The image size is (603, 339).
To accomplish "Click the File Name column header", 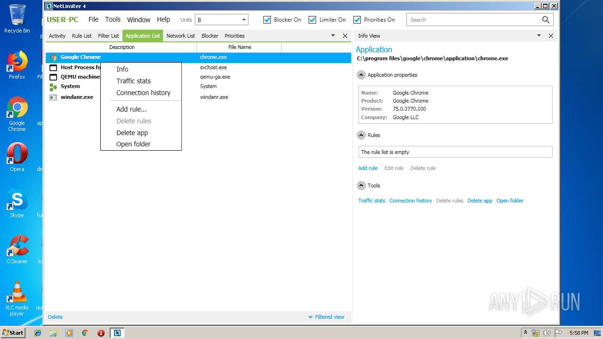I will (x=239, y=47).
